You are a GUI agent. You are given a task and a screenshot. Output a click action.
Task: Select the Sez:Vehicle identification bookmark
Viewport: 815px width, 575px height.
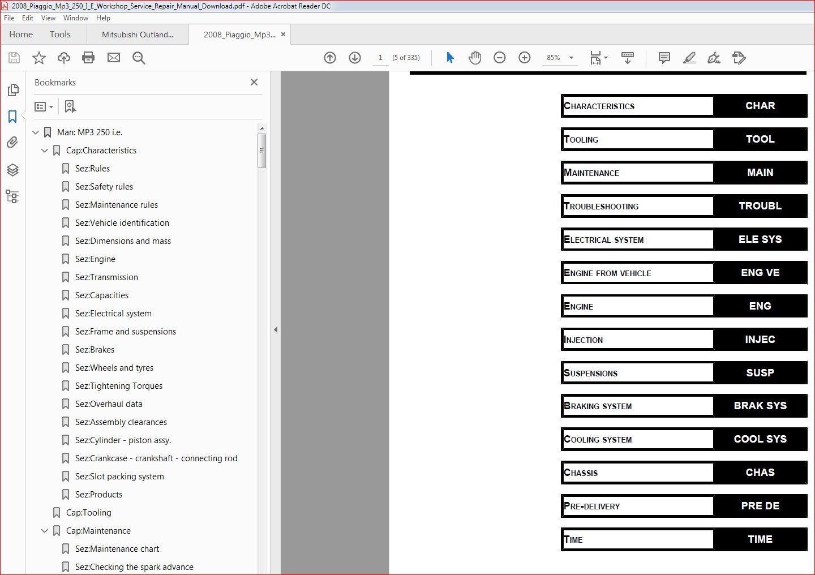pyautogui.click(x=122, y=223)
